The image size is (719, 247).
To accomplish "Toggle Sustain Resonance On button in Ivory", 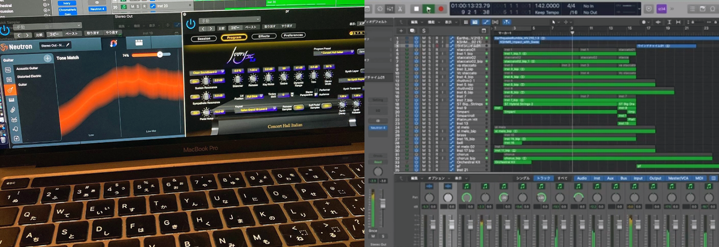I will pyautogui.click(x=194, y=81).
